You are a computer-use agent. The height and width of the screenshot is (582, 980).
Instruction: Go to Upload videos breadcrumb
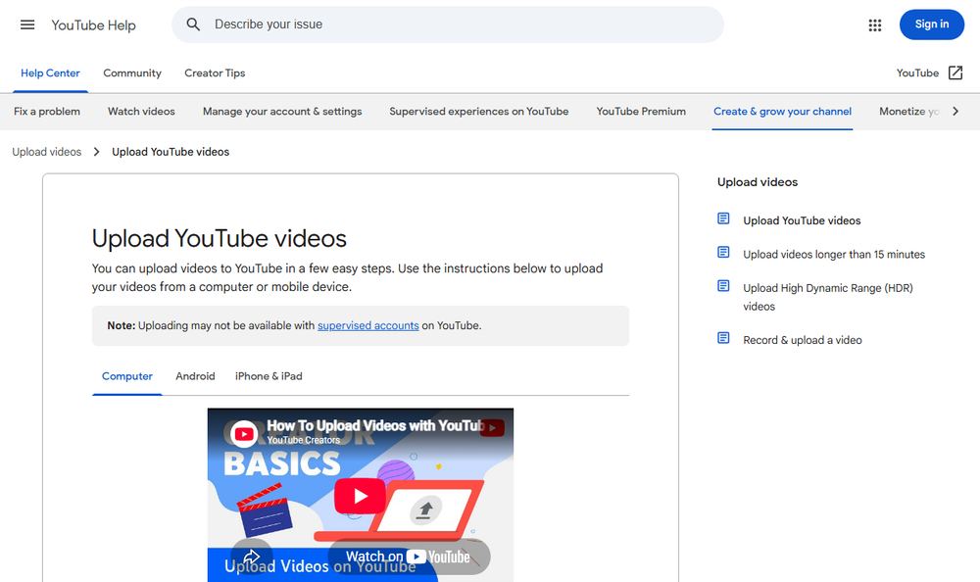[47, 152]
